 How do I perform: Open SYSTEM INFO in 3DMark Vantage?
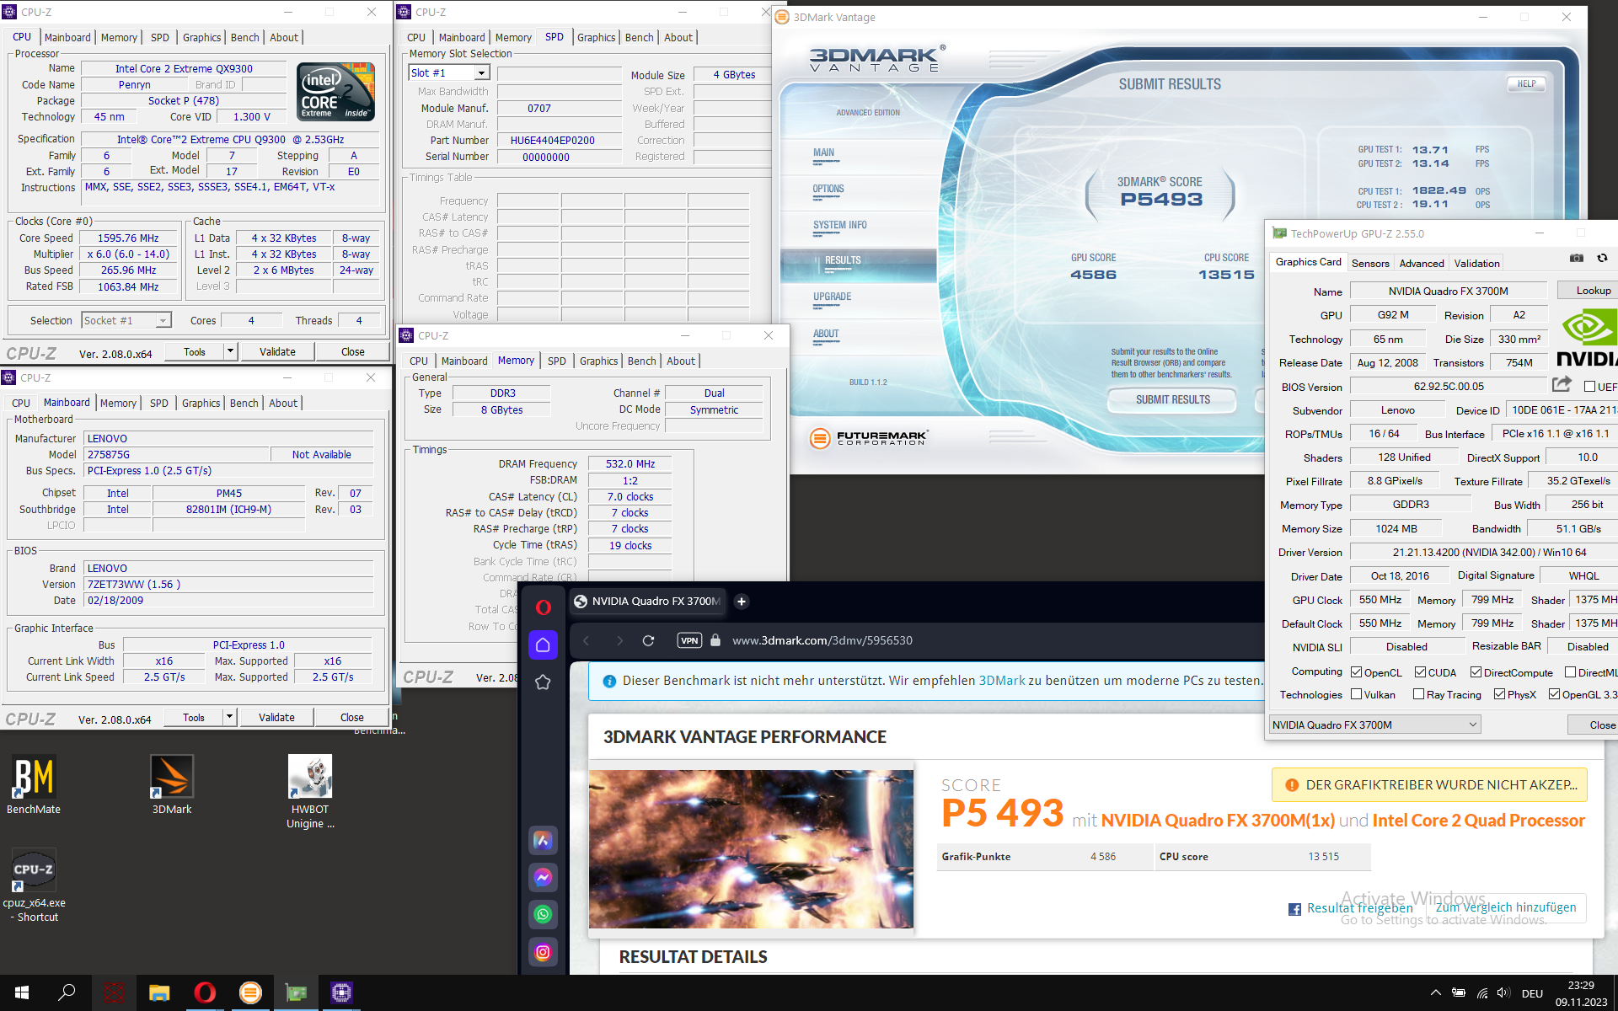coord(839,225)
